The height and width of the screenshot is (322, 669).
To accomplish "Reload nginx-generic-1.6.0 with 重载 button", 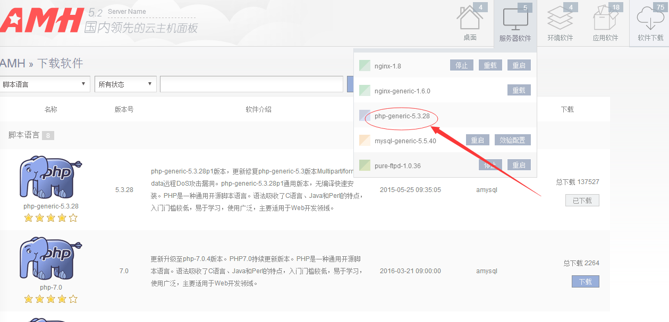I will [x=519, y=91].
